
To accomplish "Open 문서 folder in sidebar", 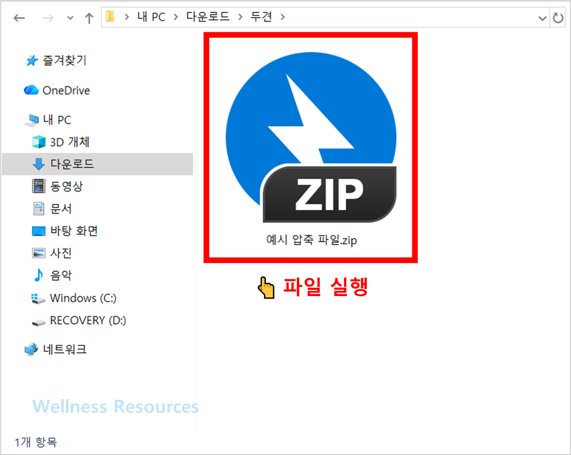I will (x=61, y=209).
